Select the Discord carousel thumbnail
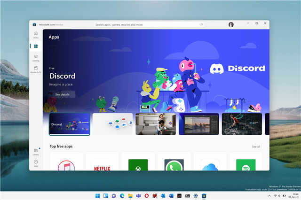 (x=70, y=124)
